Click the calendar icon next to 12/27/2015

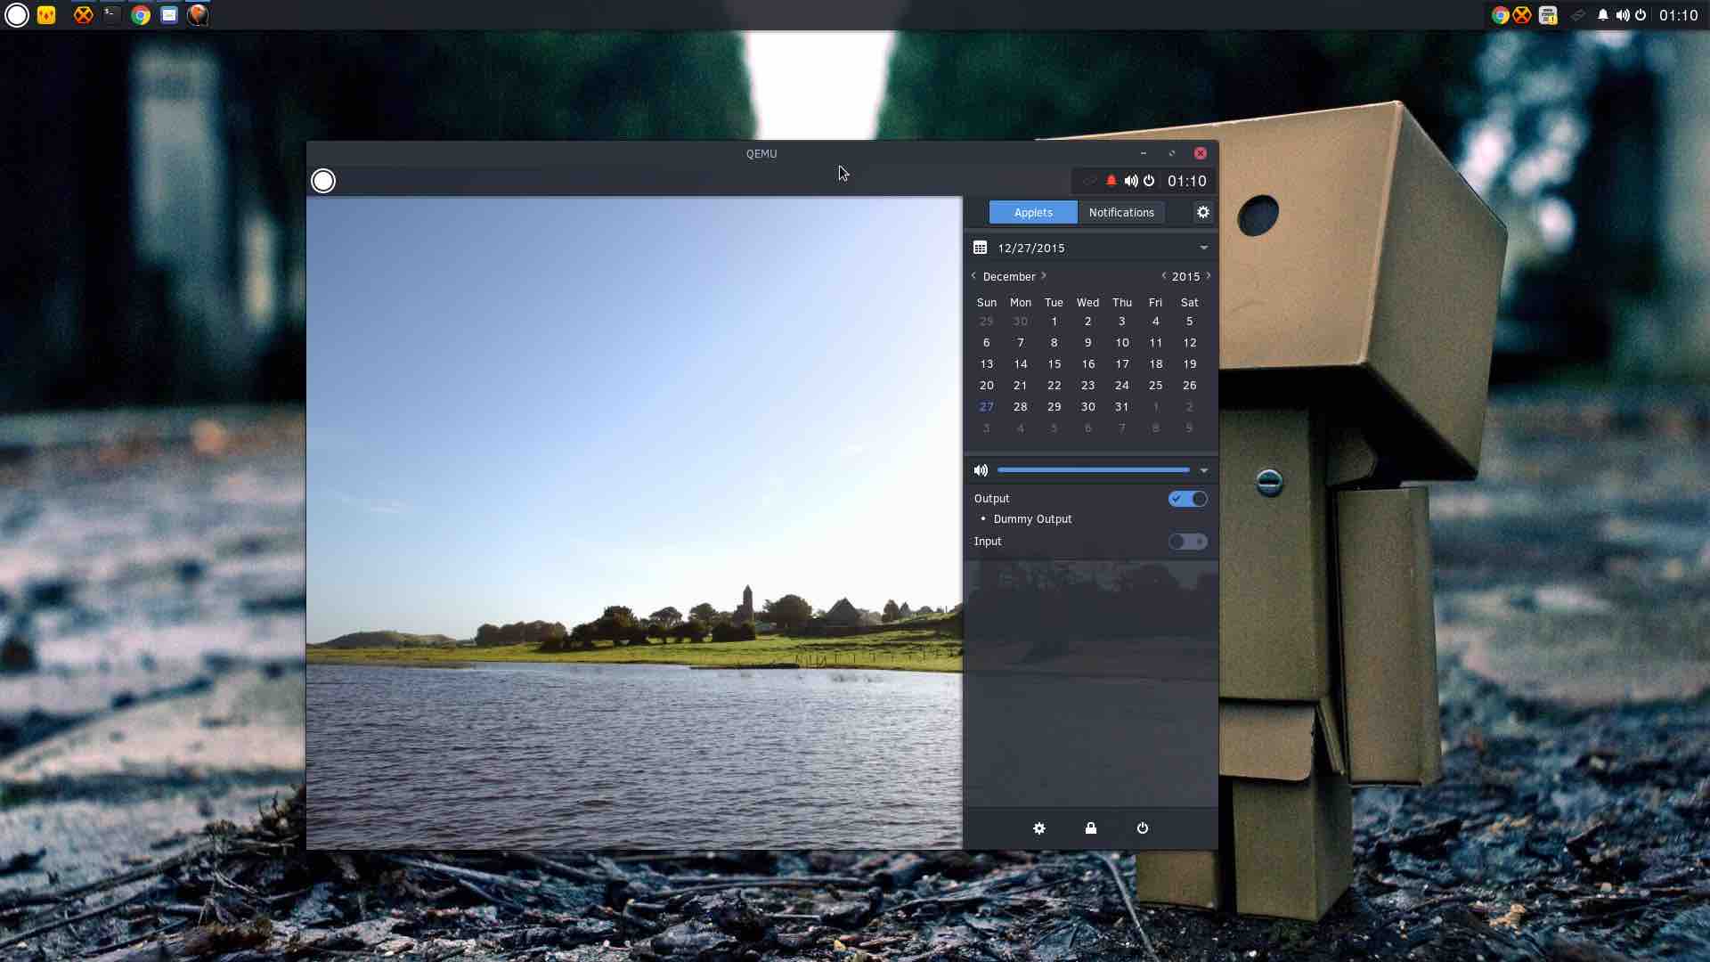(980, 248)
